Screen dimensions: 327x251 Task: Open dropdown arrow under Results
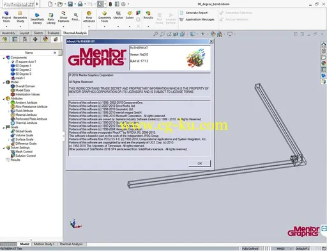click(x=148, y=26)
